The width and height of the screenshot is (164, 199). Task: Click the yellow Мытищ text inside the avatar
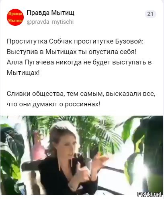[15, 21]
